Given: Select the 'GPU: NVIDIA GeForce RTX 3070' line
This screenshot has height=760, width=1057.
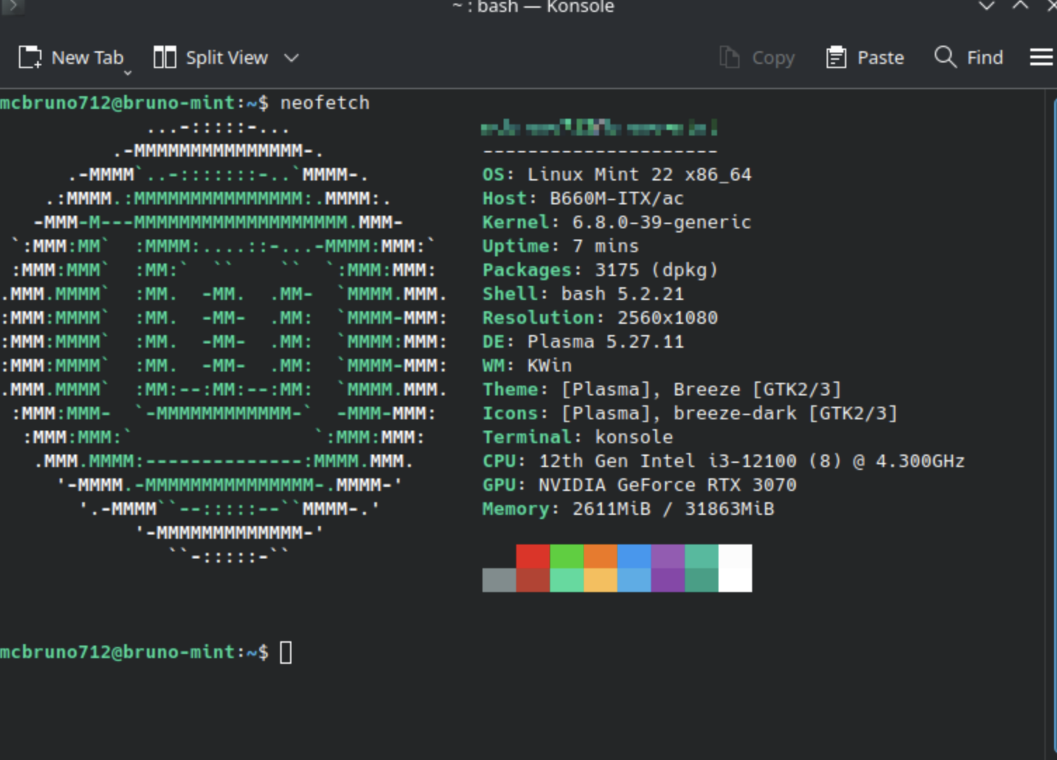Looking at the screenshot, I should 639,485.
